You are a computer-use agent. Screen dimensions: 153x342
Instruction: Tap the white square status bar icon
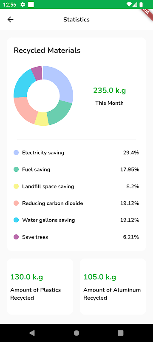pyautogui.click(x=31, y=4)
